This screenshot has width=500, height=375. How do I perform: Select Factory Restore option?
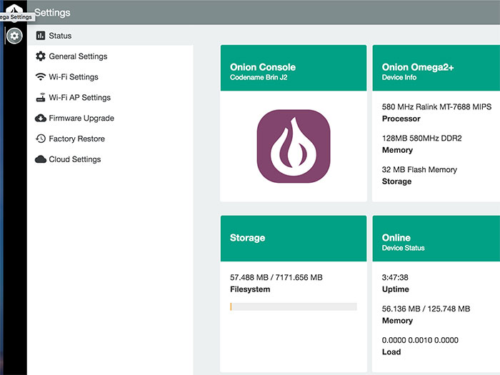110,139
